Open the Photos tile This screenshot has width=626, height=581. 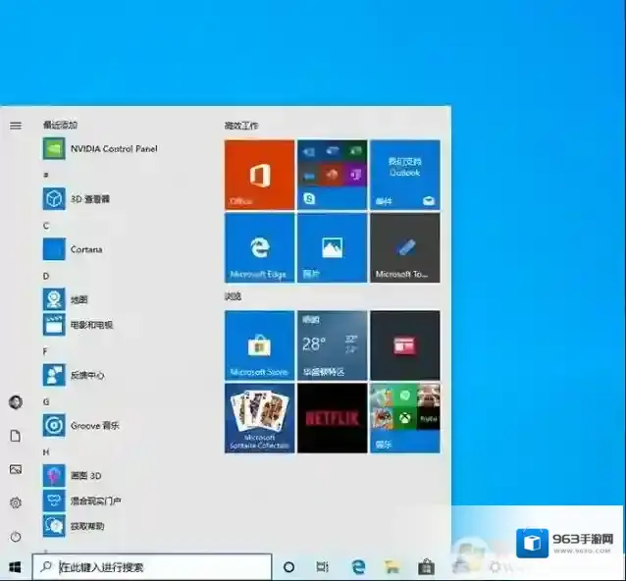[x=333, y=248]
